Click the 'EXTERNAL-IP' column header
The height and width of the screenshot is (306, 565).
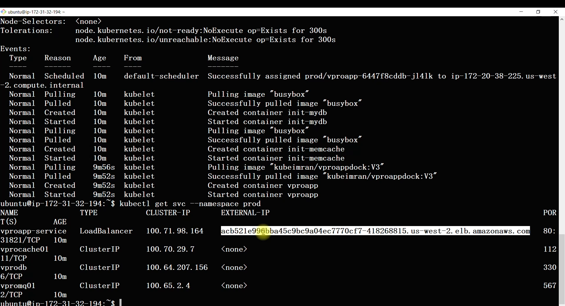pyautogui.click(x=245, y=213)
